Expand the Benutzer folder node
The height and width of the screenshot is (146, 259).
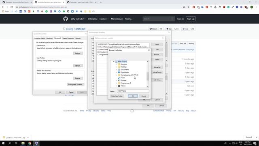point(116,64)
